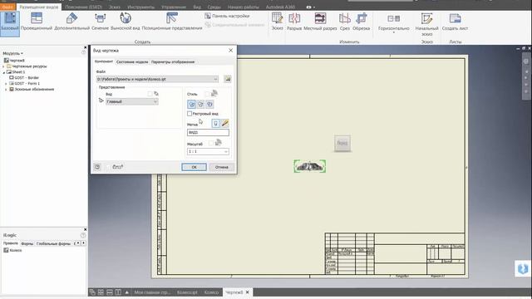
Task: Select hidden-lines-removed style button
Action: click(200, 105)
